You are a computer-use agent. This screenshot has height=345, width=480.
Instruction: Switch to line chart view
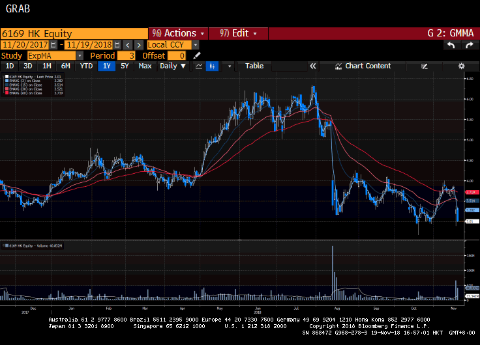(x=199, y=66)
